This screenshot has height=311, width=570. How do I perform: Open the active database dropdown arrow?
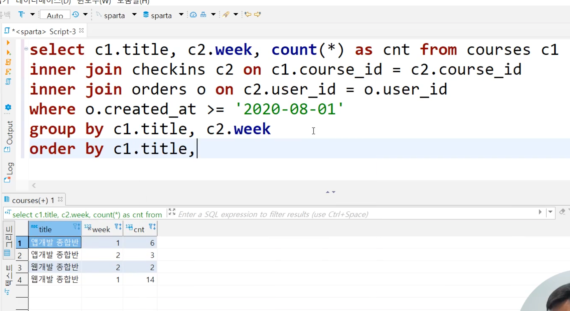[x=181, y=14]
